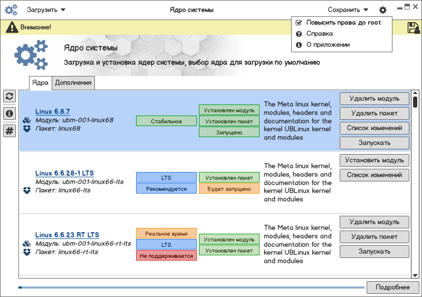Screen dimensions: 422x297
Task: Click package icon next to linux66-lts
Action: point(27,190)
